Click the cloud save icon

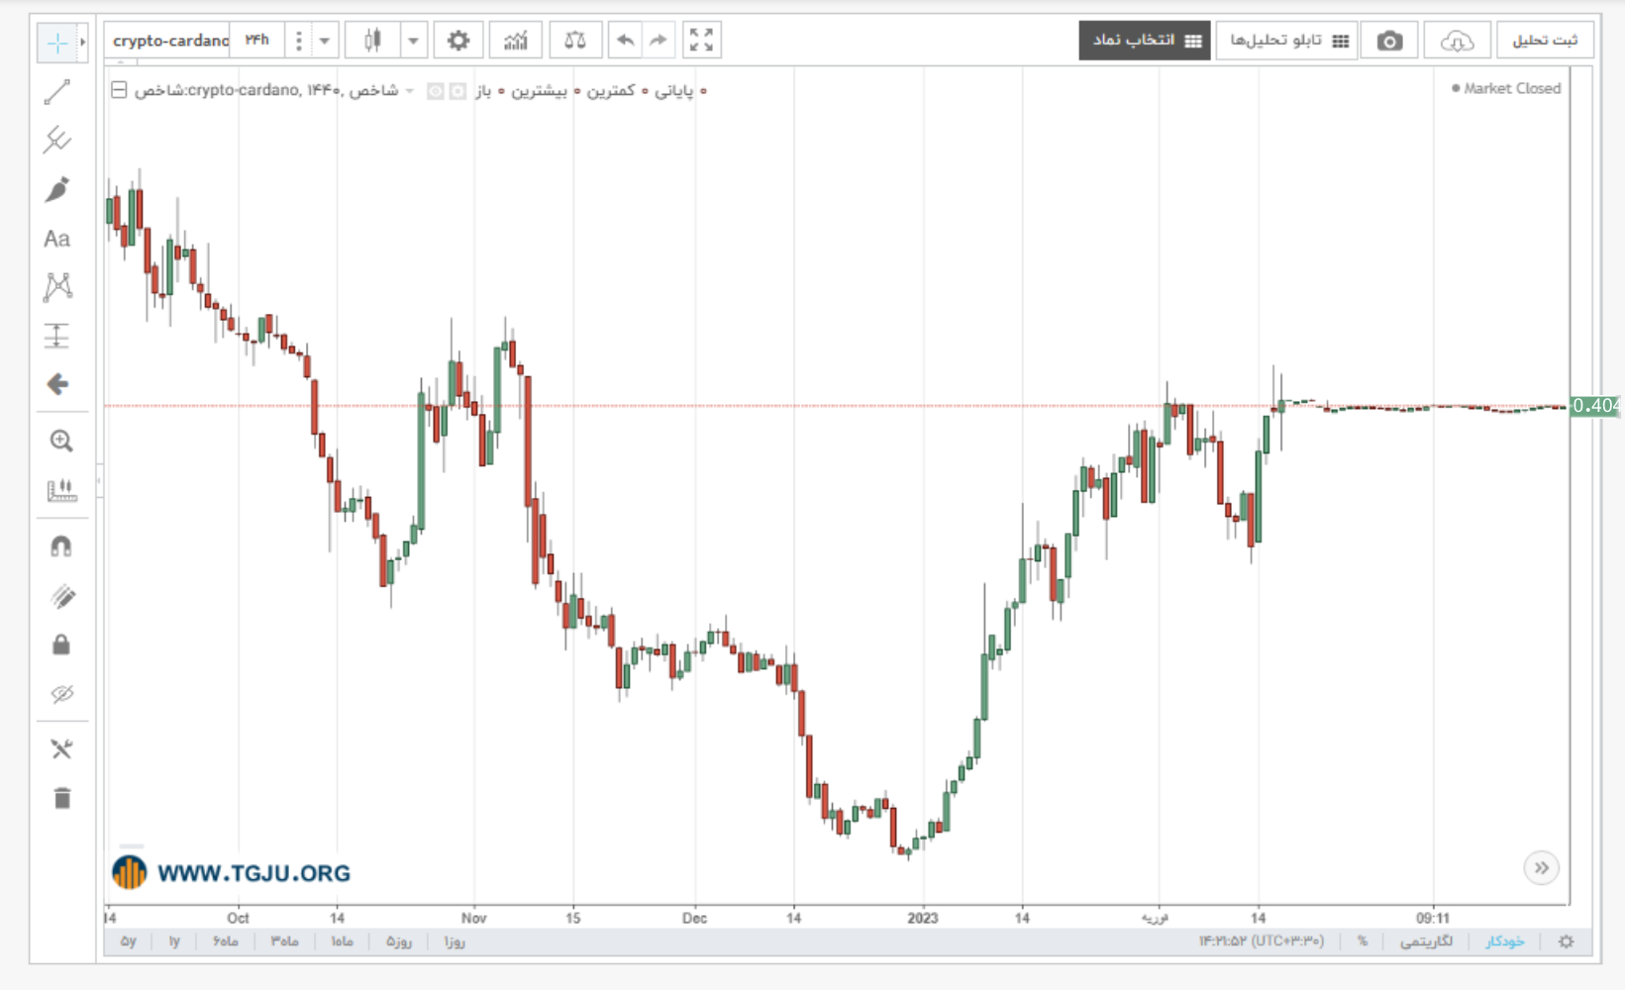click(1457, 41)
